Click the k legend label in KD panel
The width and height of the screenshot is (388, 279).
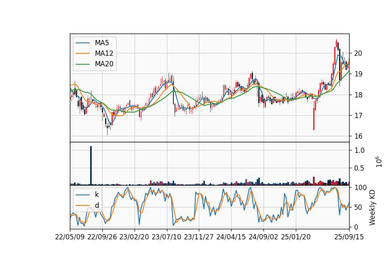(97, 194)
